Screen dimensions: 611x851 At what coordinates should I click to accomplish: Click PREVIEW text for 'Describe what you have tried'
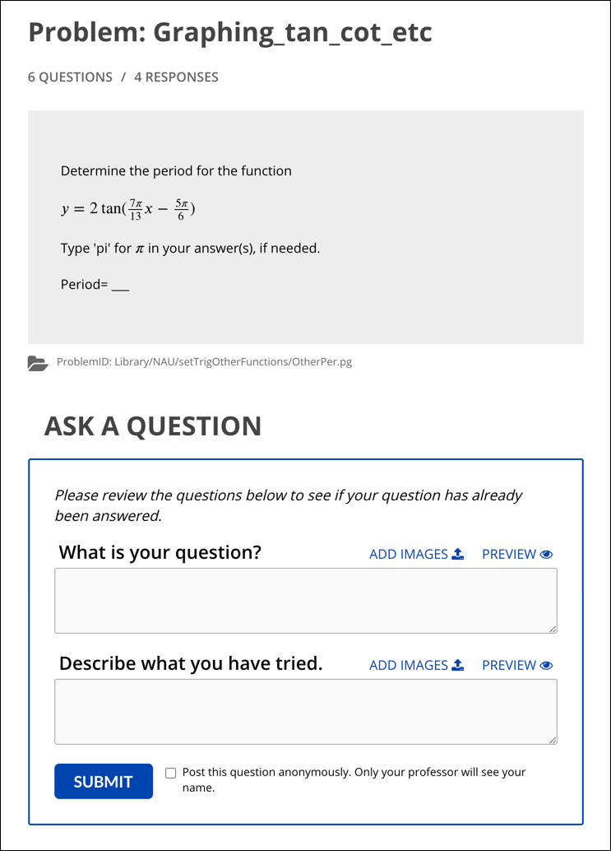[509, 665]
